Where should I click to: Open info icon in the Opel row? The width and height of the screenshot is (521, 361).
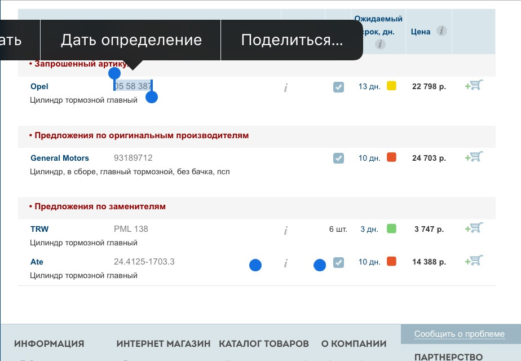pos(285,88)
